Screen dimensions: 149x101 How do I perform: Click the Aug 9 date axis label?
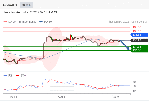coord(115,97)
